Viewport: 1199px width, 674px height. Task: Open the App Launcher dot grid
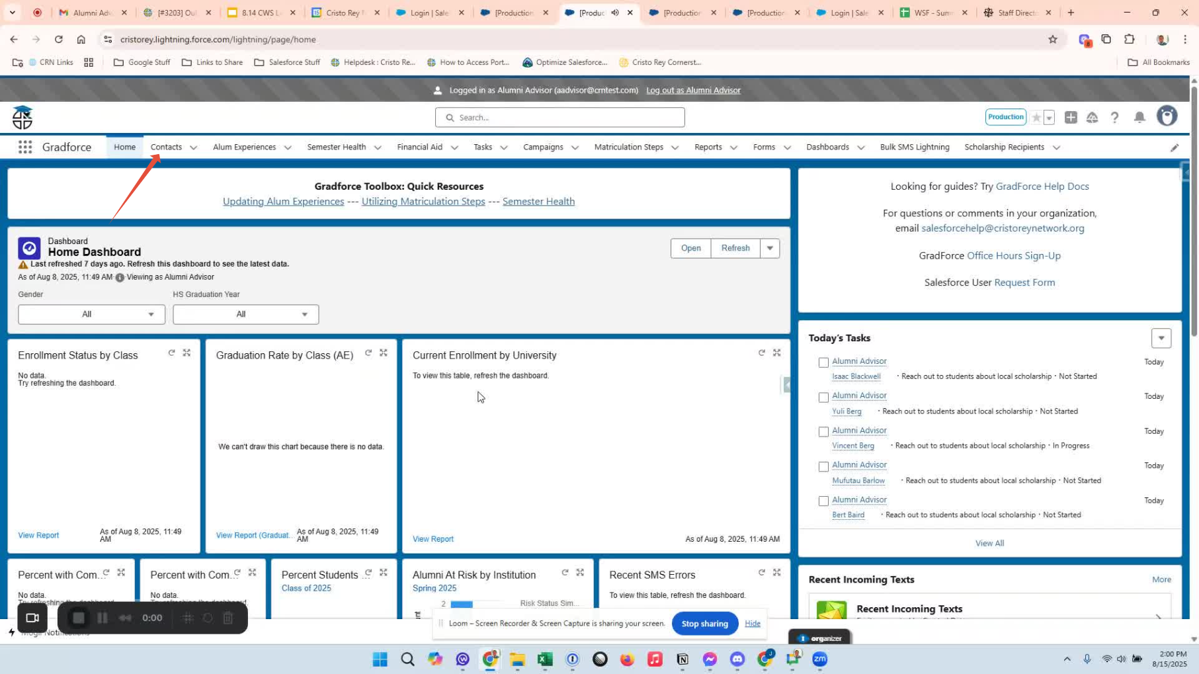(25, 147)
